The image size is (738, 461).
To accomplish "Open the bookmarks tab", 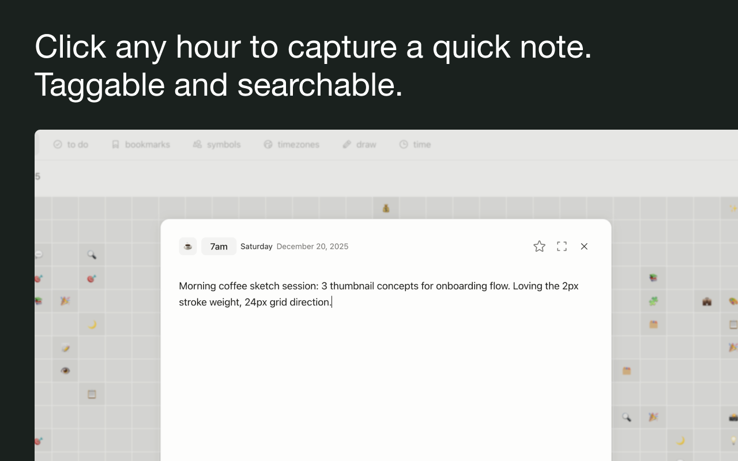I will (x=141, y=145).
